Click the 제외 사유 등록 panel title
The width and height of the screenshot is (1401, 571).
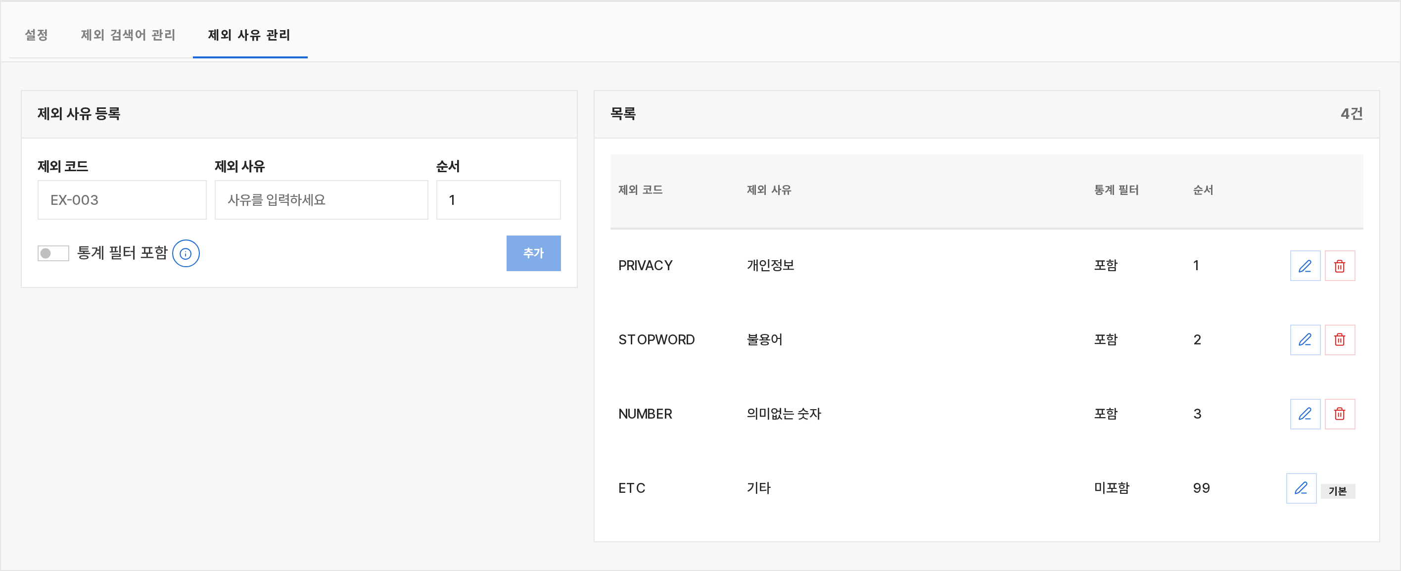click(x=79, y=114)
